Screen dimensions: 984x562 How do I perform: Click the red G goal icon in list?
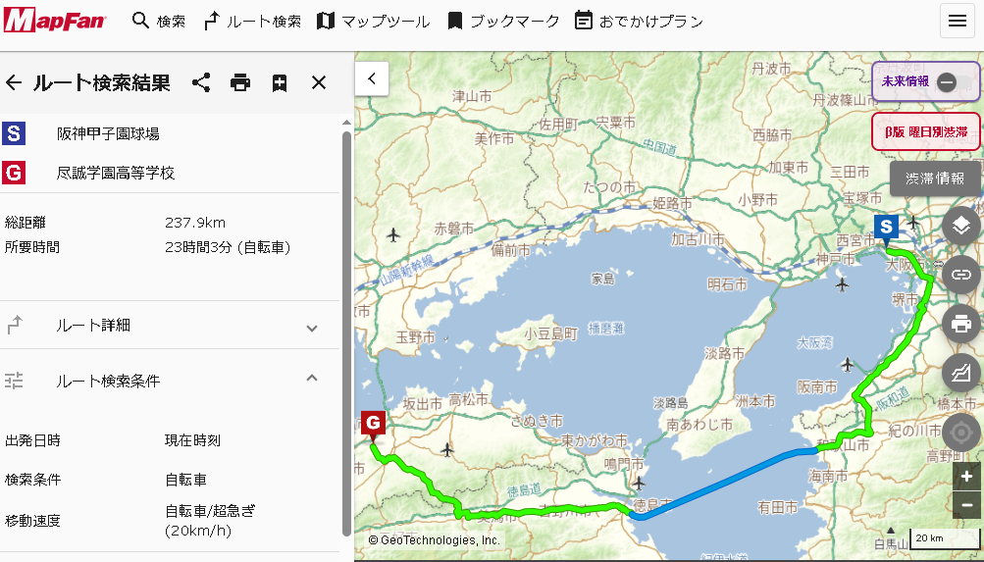pos(14,173)
